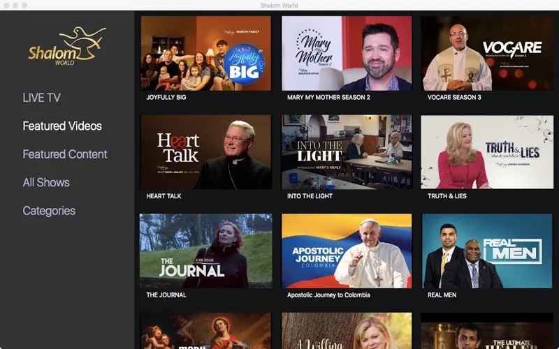559x349 pixels.
Task: Click the Apostolic Journey to Colombia title
Action: [x=328, y=295]
